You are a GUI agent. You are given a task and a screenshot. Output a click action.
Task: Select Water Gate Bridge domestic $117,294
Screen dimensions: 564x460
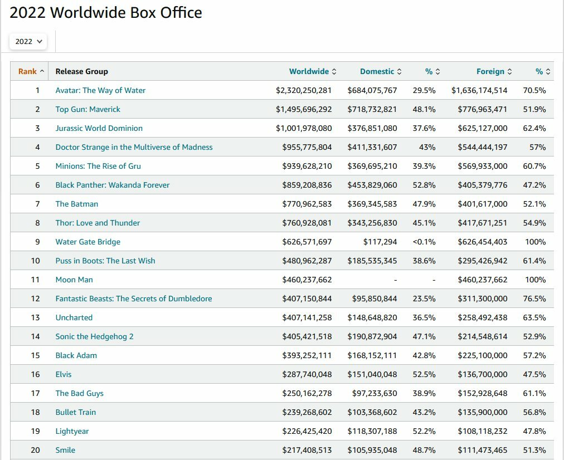380,242
